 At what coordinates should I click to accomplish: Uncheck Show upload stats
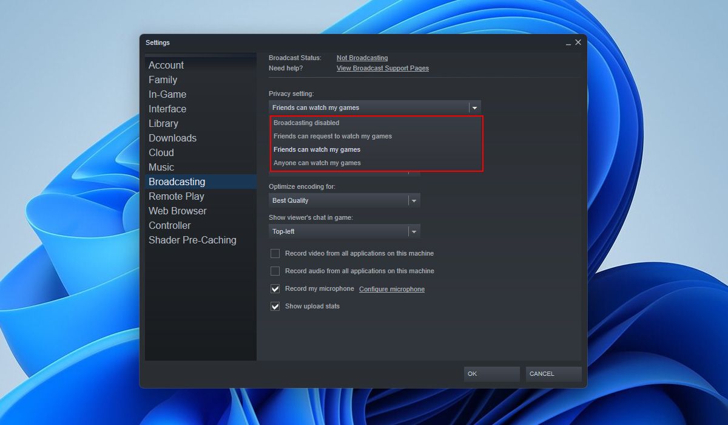click(x=275, y=306)
